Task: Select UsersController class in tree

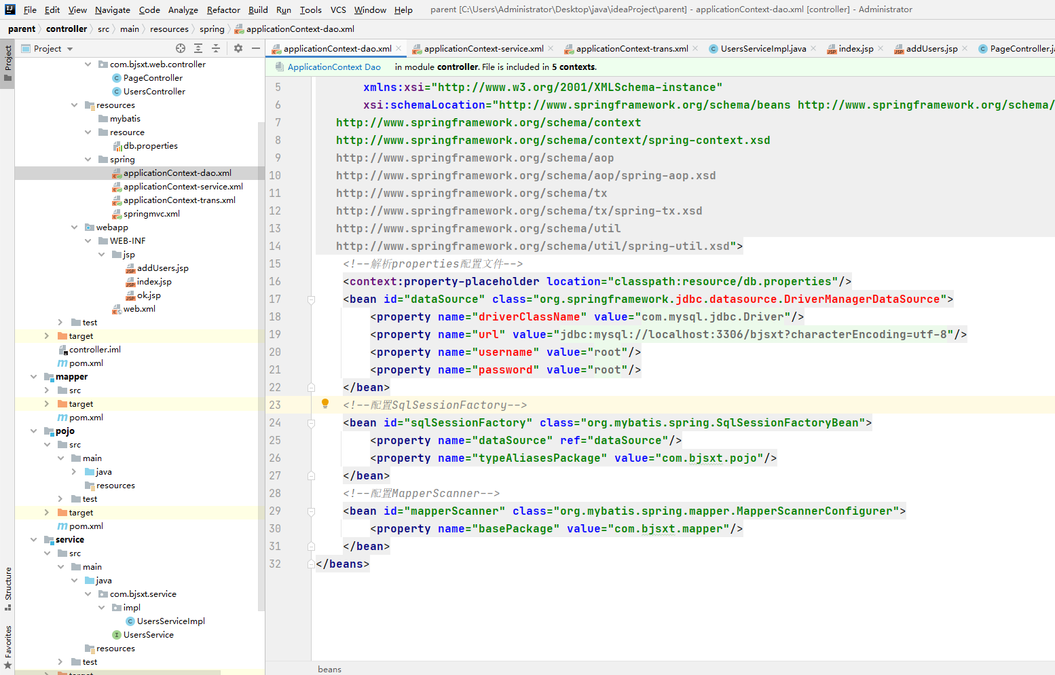Action: click(154, 92)
